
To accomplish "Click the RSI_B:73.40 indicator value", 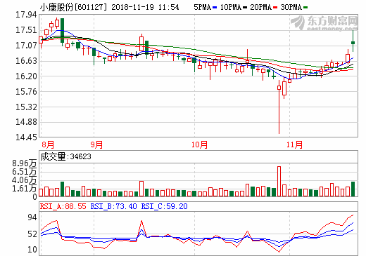I will [114, 206].
